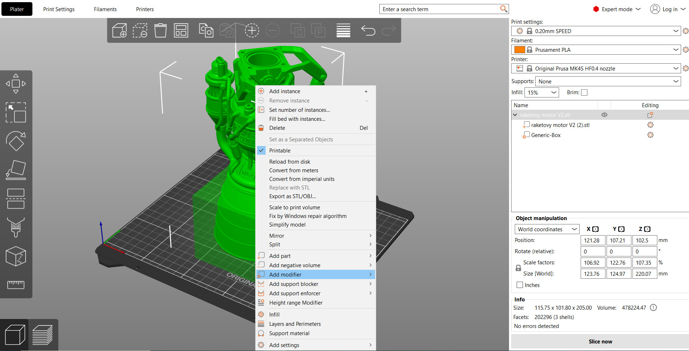This screenshot has width=689, height=351.
Task: Select the Place on face tool
Action: [16, 170]
